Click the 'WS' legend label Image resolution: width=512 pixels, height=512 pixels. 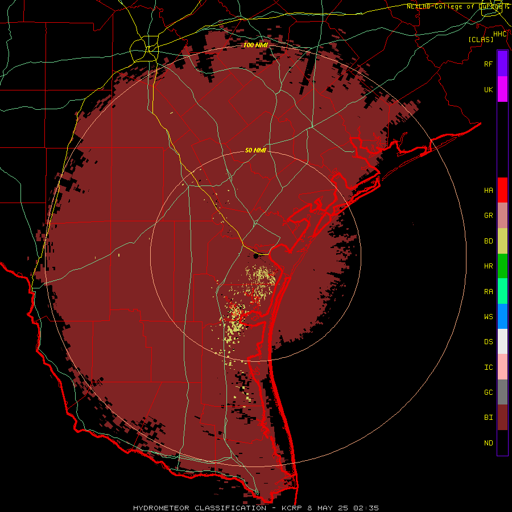tap(488, 316)
